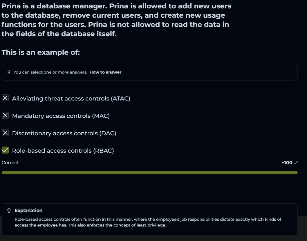Image resolution: width=307 pixels, height=241 pixels.
Task: Click the question text about Prina
Action: 116,20
